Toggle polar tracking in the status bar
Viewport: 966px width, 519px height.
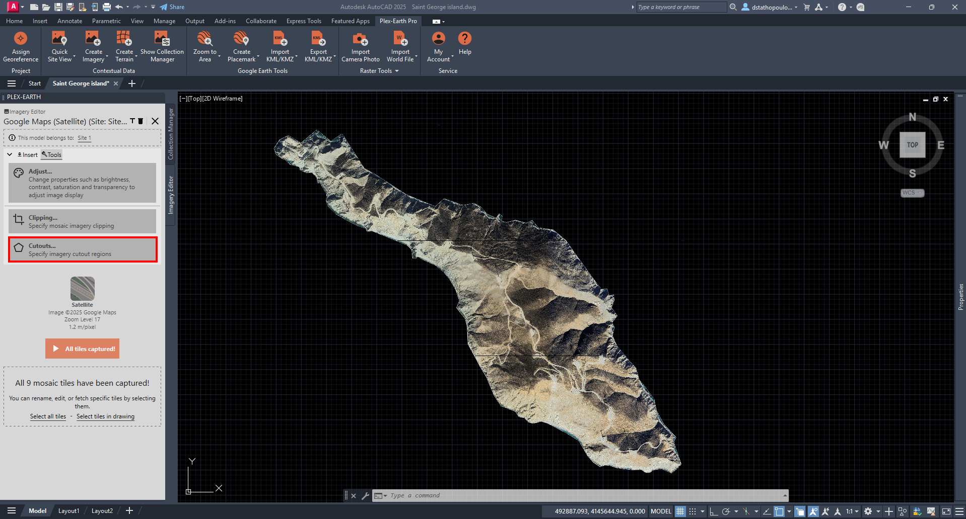(x=726, y=511)
